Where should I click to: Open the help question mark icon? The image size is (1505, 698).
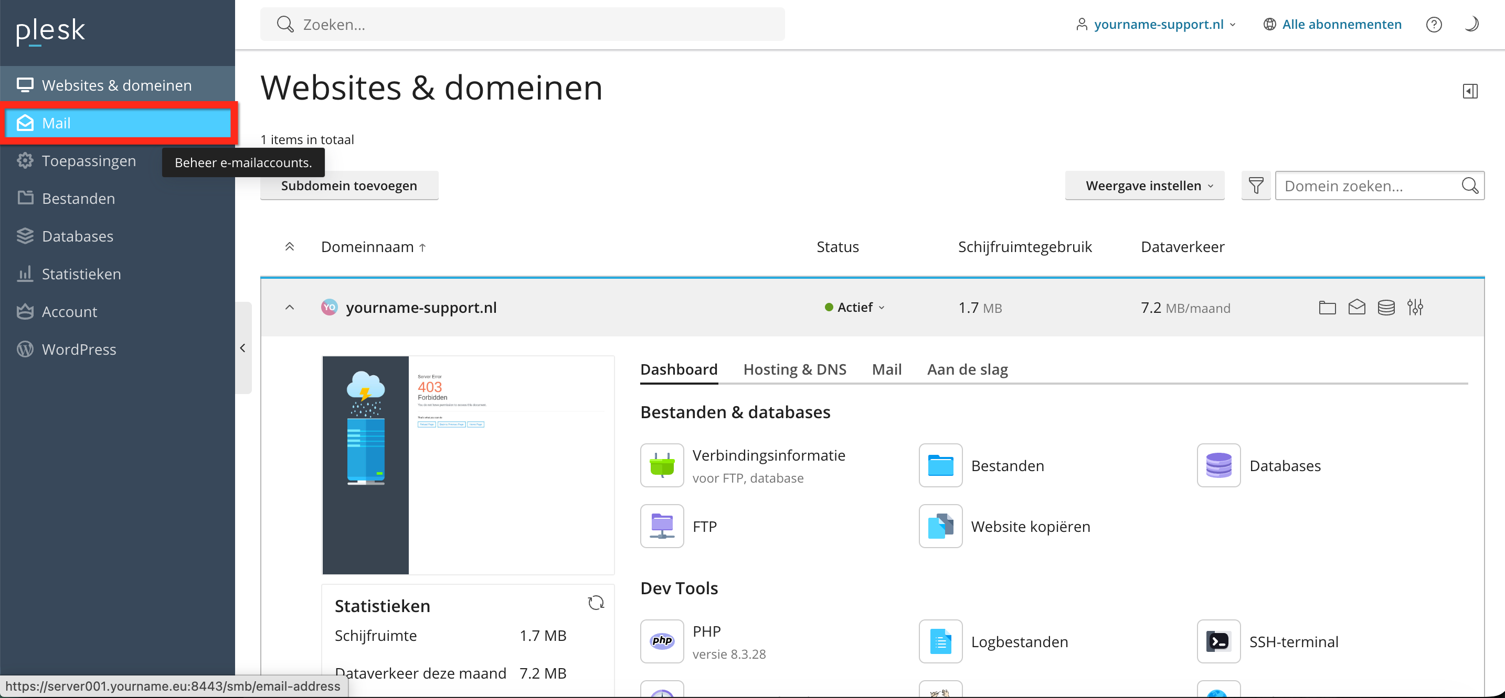pyautogui.click(x=1434, y=25)
